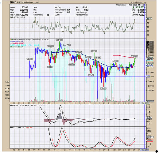Select the MACD(12,26,9) indicator label
The height and width of the screenshot is (153, 159).
click(x=19, y=105)
